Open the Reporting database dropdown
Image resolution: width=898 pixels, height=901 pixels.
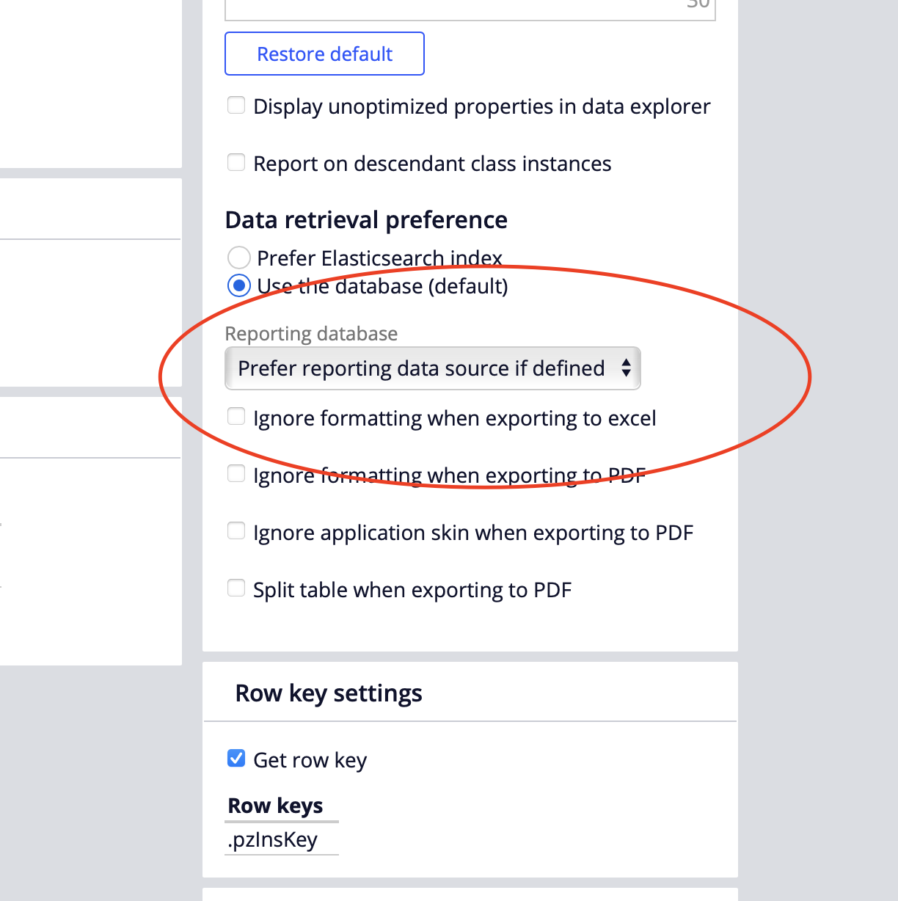pyautogui.click(x=432, y=368)
